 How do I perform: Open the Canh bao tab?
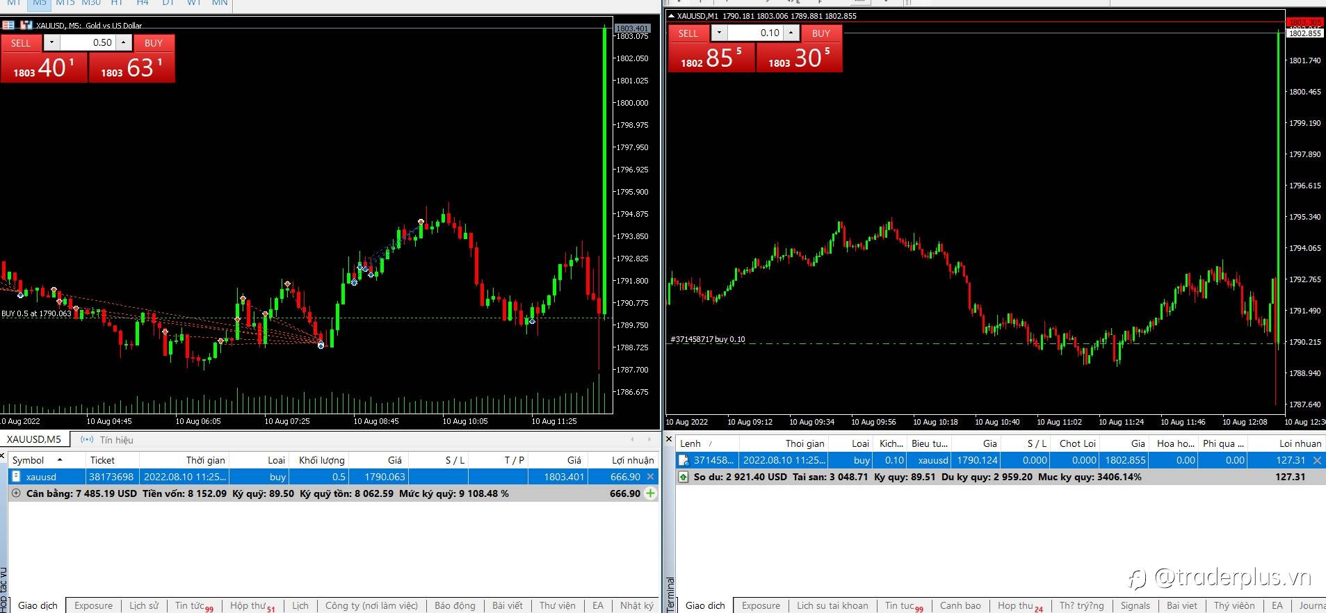960,605
